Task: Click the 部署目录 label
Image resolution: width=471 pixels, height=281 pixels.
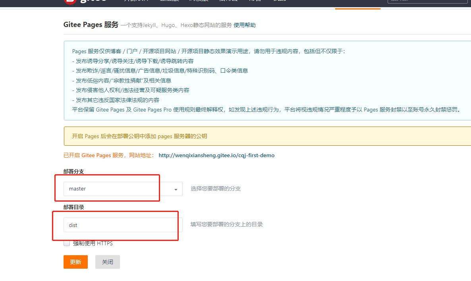Action: tap(73, 207)
